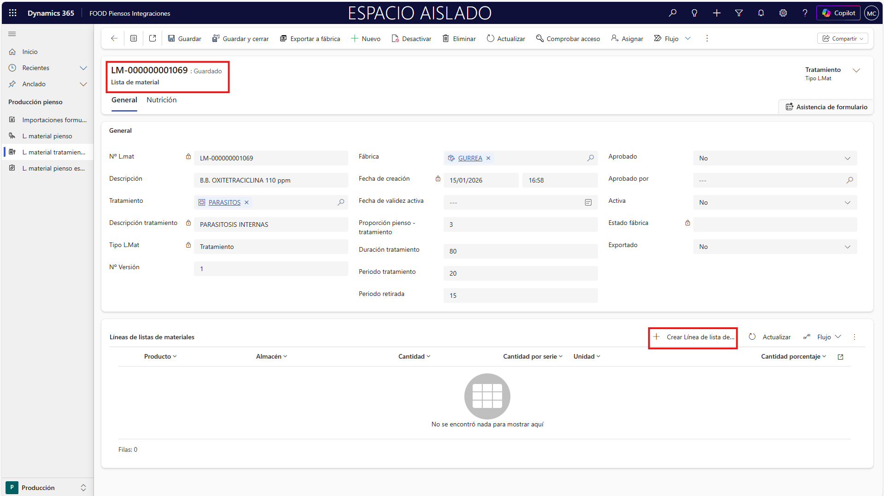Switch to the Nutrición tab
The image size is (884, 496).
pyautogui.click(x=161, y=100)
